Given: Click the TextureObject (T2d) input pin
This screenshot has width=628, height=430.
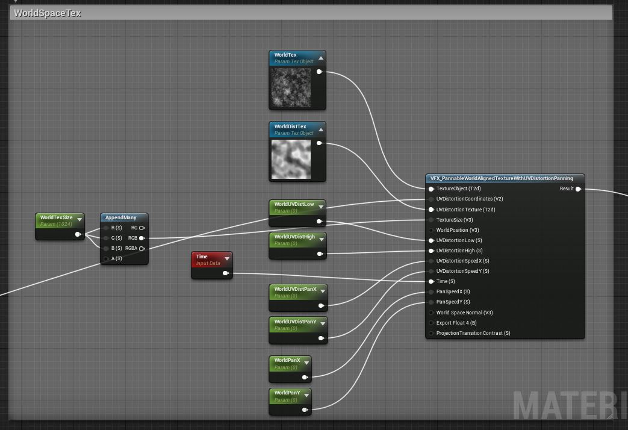Looking at the screenshot, I should (x=431, y=189).
